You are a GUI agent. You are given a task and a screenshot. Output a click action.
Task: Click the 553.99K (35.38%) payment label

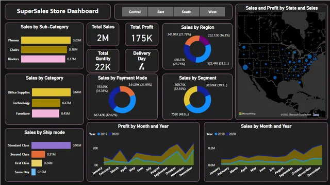click(102, 89)
